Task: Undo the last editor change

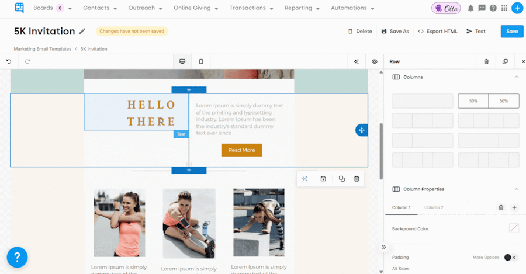Action: pyautogui.click(x=9, y=61)
